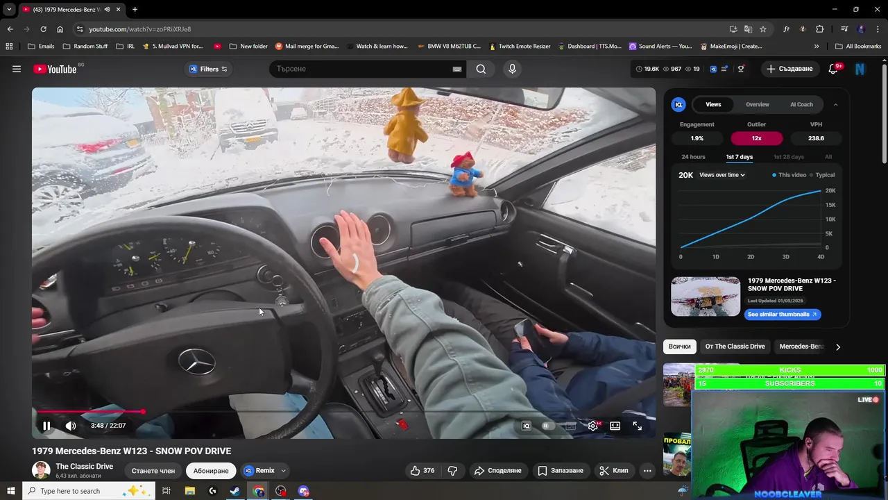
Task: Open Steam from the Windows taskbar
Action: tap(235, 491)
